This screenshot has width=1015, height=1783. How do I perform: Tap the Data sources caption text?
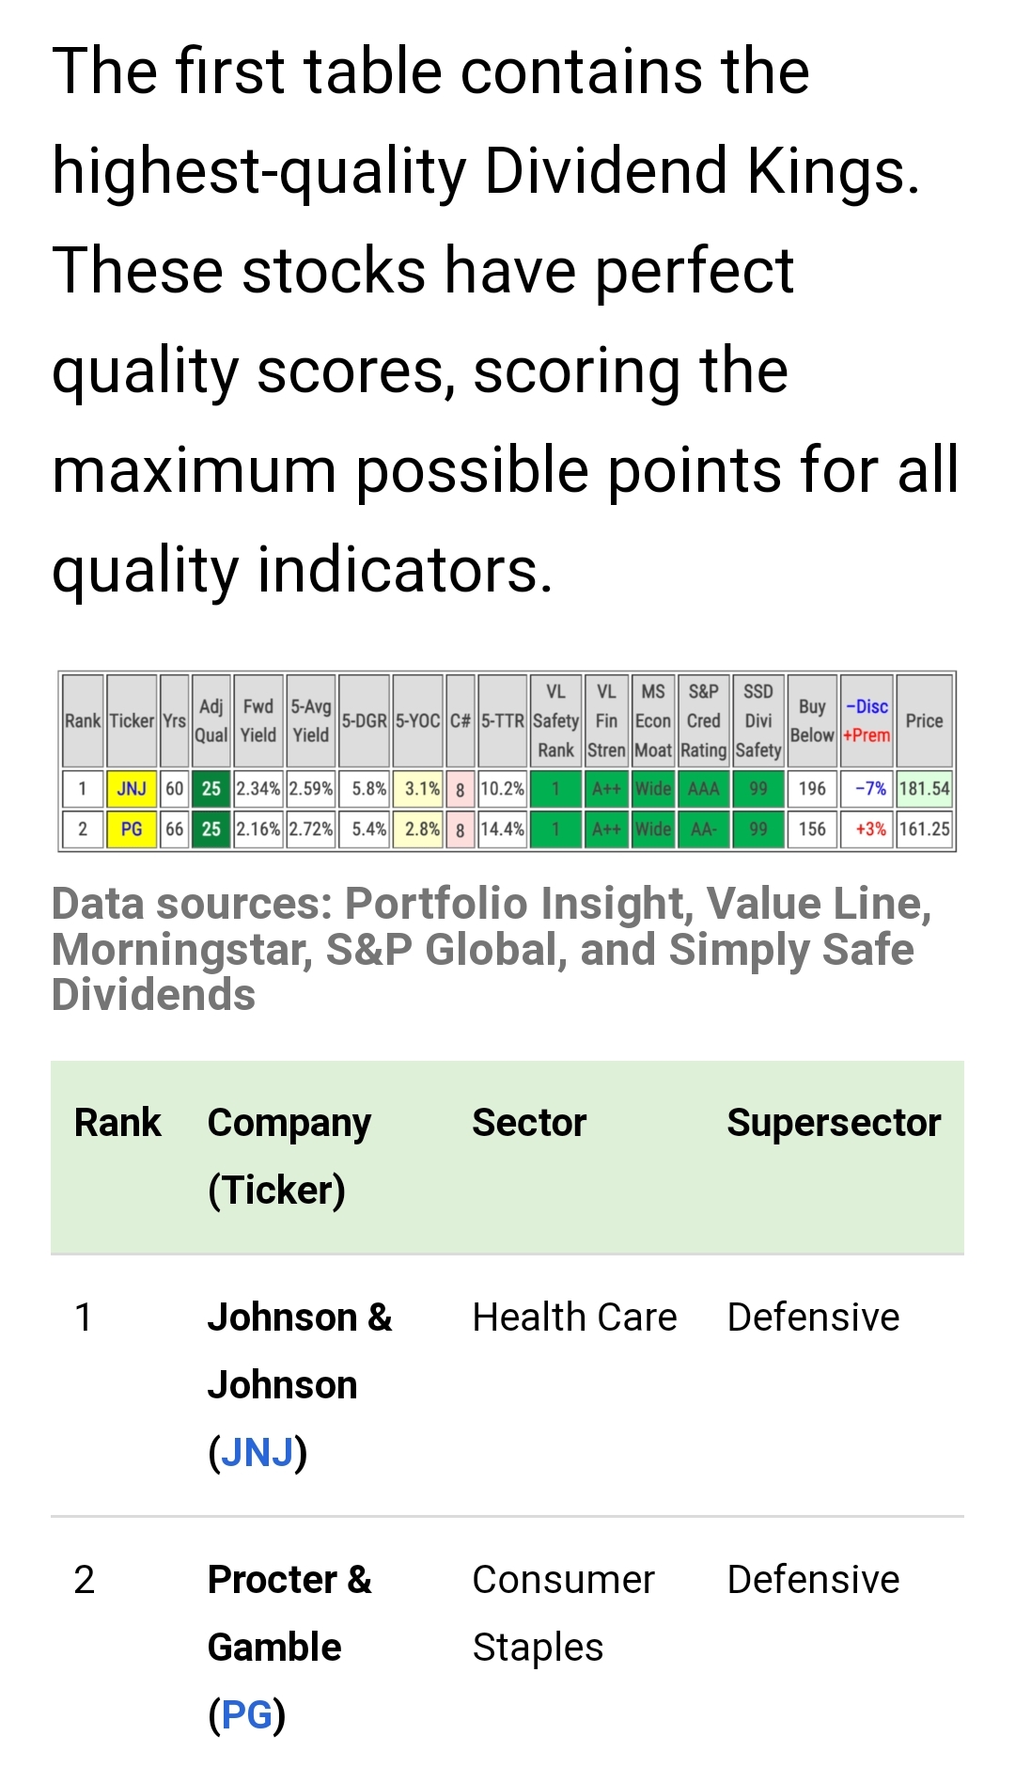point(492,949)
